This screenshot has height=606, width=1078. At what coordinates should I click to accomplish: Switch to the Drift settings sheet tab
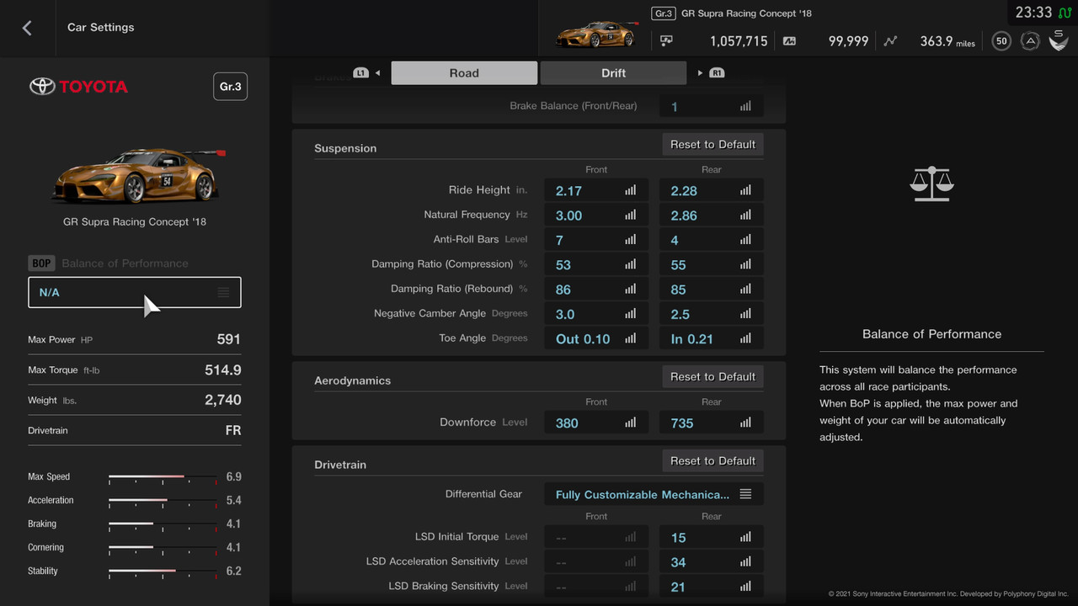pos(613,73)
